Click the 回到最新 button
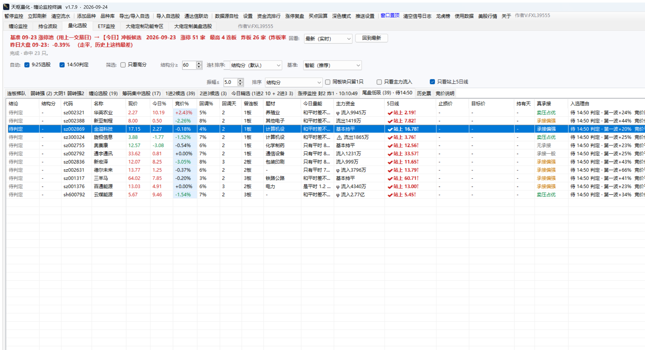645x350 pixels. (372, 38)
